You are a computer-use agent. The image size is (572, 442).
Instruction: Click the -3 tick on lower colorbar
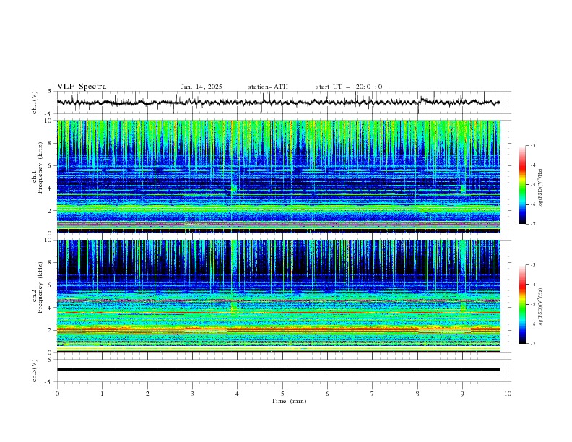532,265
